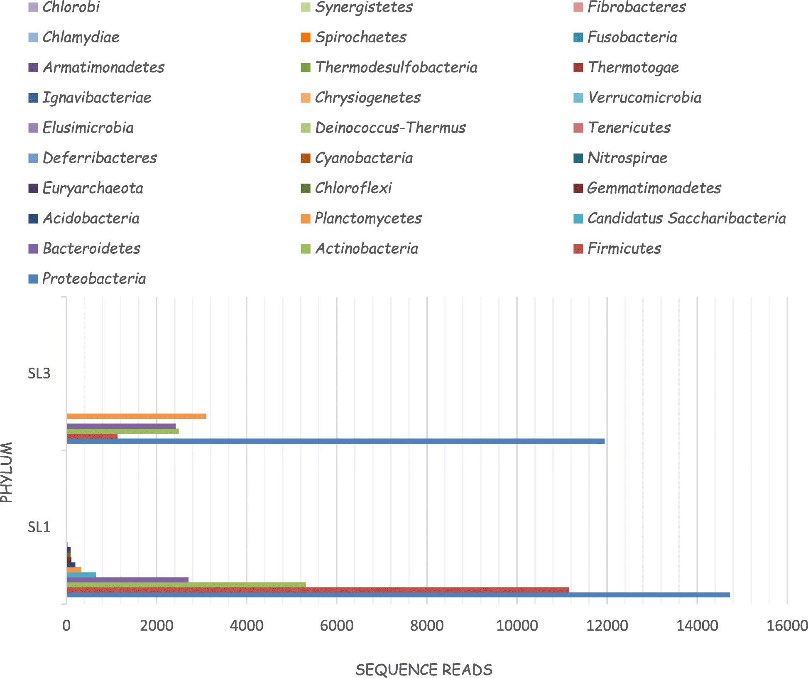Click the 4000 axis tick label
Image resolution: width=808 pixels, height=678 pixels.
pyautogui.click(x=247, y=626)
